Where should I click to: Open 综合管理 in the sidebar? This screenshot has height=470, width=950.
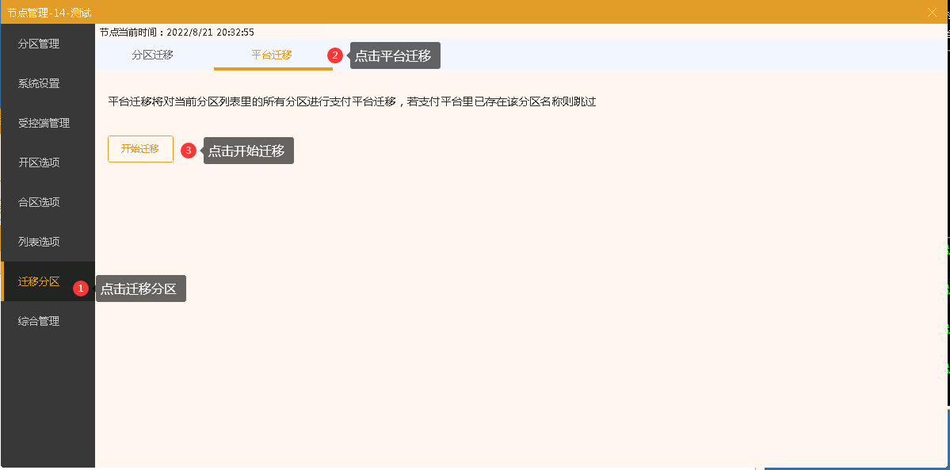(39, 321)
